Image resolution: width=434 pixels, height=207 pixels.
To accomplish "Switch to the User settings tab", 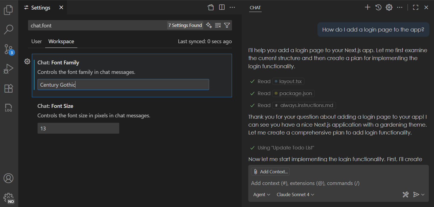I will pos(36,42).
